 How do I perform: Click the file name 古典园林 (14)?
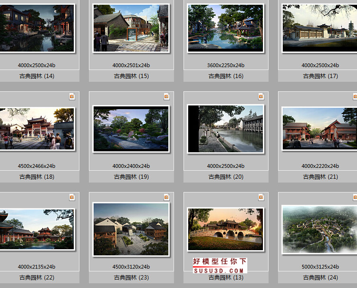[37, 76]
